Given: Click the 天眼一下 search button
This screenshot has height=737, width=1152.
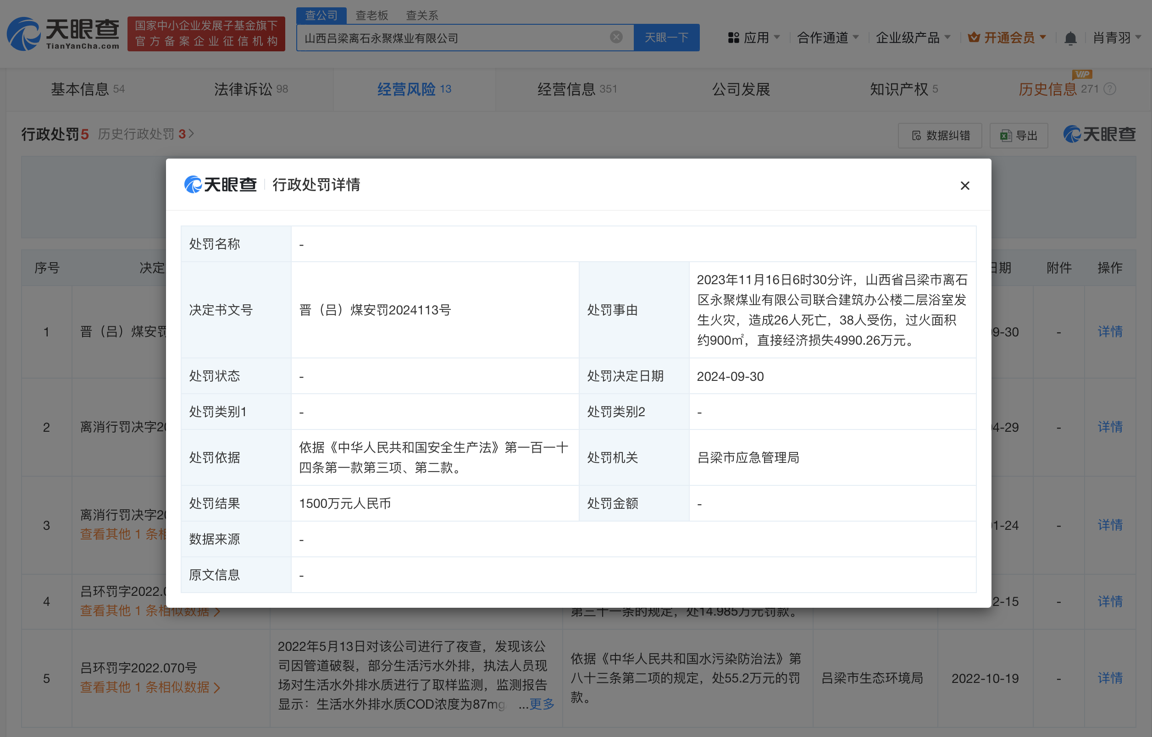Looking at the screenshot, I should pyautogui.click(x=667, y=37).
